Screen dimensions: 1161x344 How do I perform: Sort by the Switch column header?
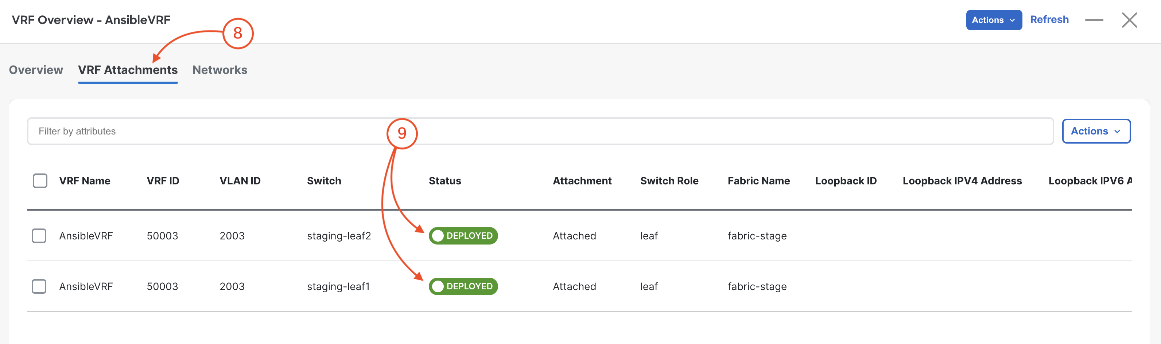(x=324, y=180)
